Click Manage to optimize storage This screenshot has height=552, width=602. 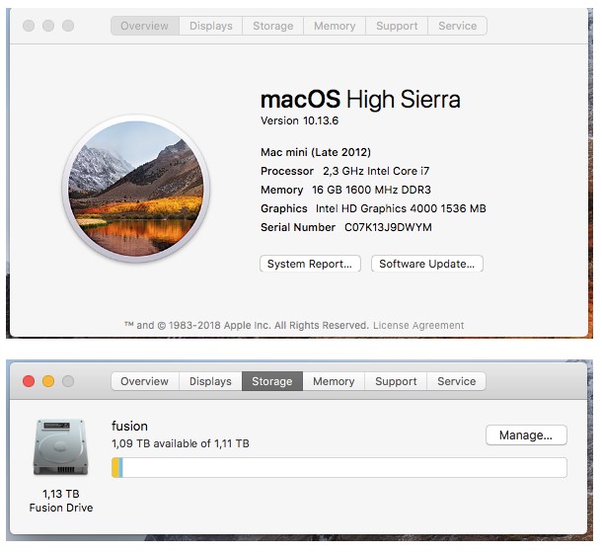click(x=526, y=435)
